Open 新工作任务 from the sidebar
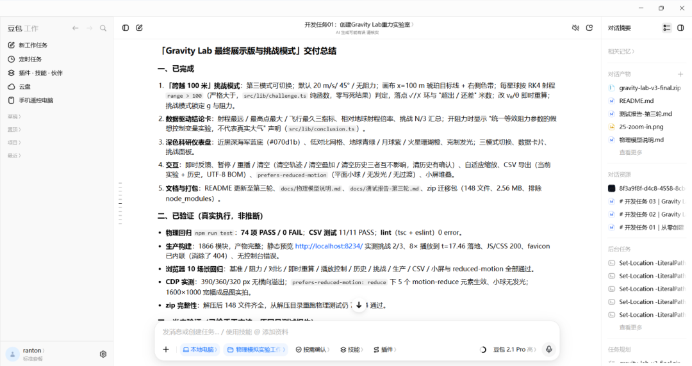 (28, 45)
